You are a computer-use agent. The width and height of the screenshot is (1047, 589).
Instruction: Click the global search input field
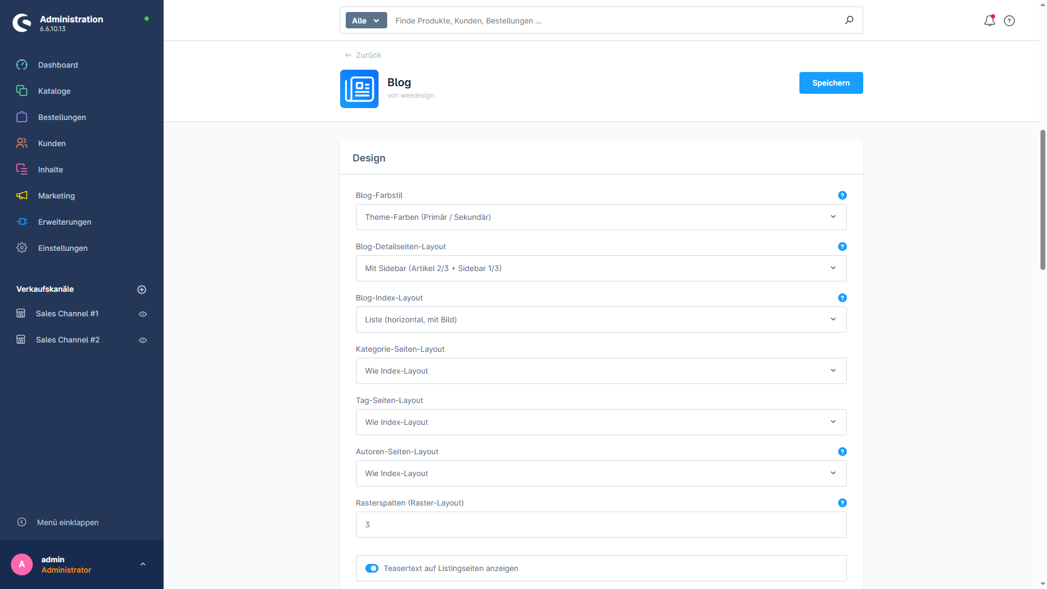coord(616,21)
